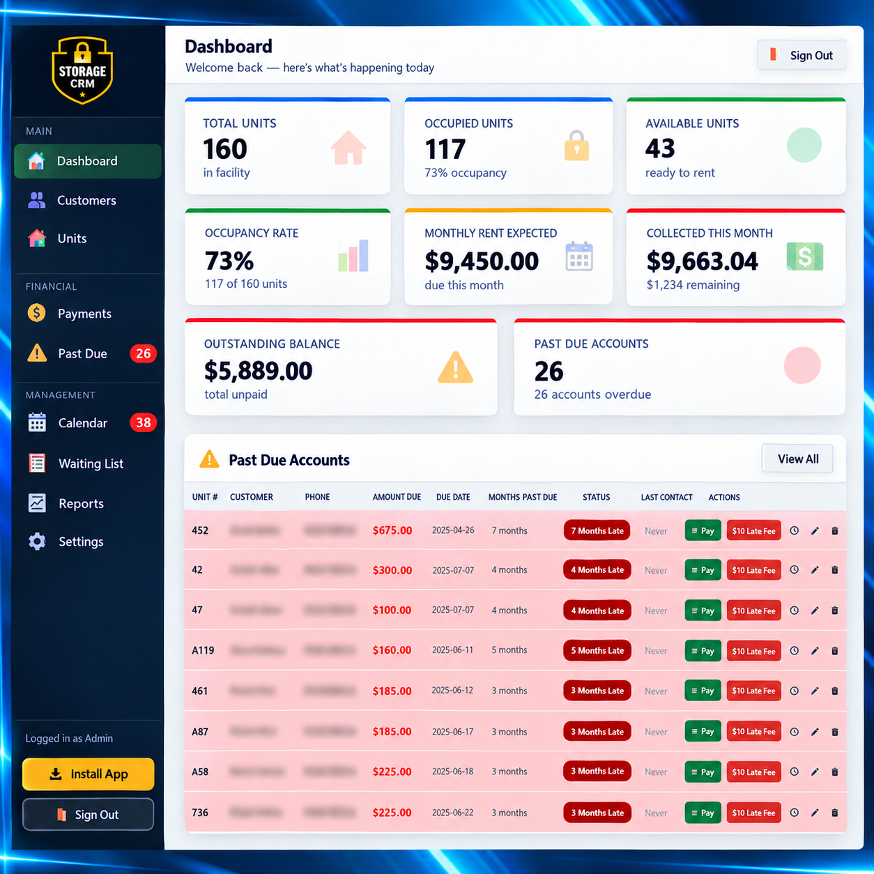Click the trash delete icon for unit 452
This screenshot has height=874, width=874.
tap(835, 531)
